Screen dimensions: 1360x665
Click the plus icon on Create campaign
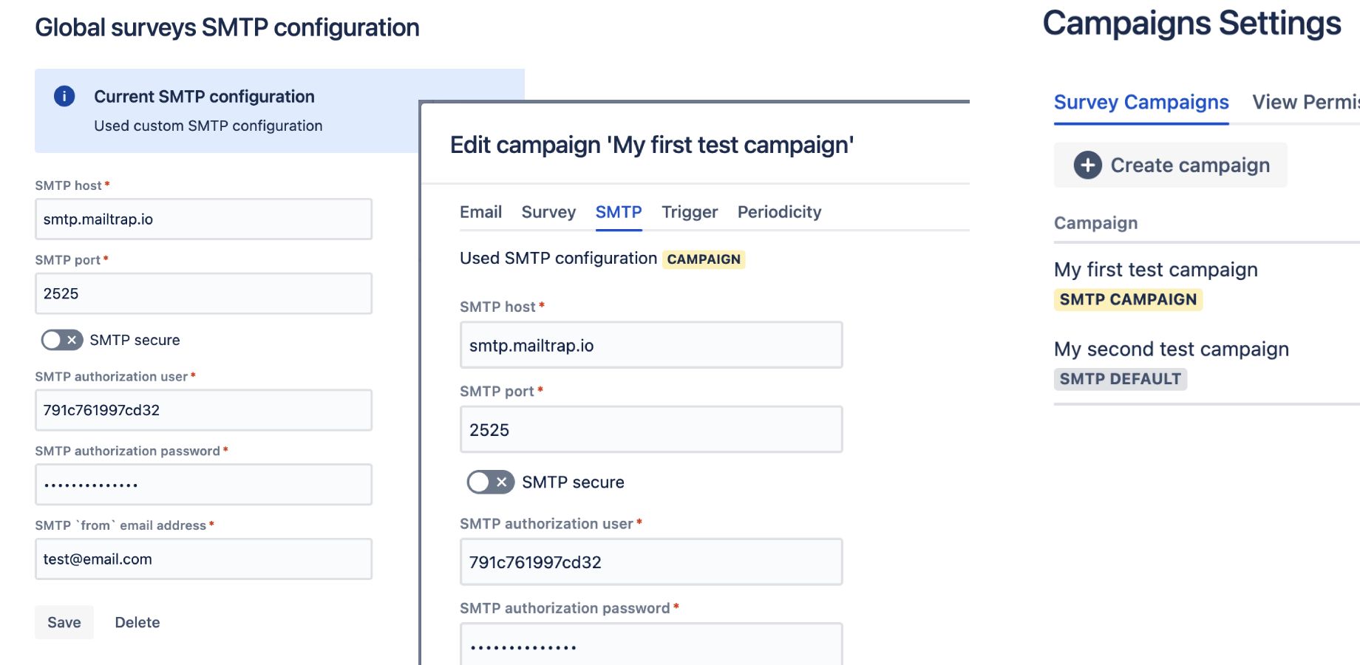pyautogui.click(x=1087, y=165)
